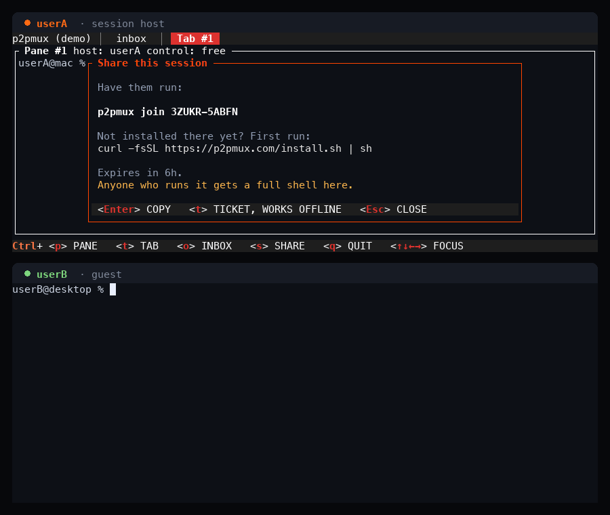Click the curl install command line
Screen dimensions: 610x515
click(235, 148)
